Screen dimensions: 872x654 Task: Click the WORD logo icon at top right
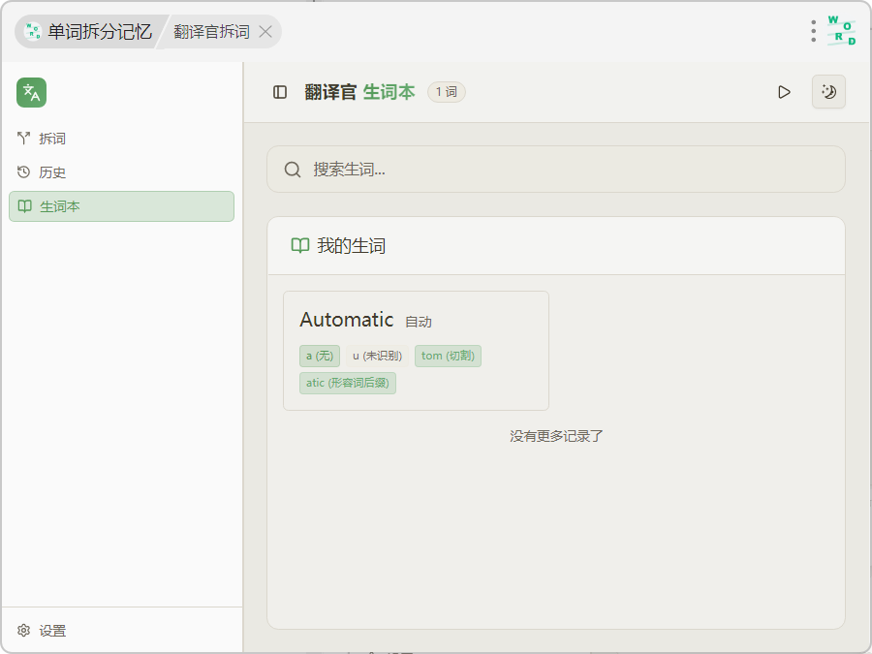coord(841,31)
